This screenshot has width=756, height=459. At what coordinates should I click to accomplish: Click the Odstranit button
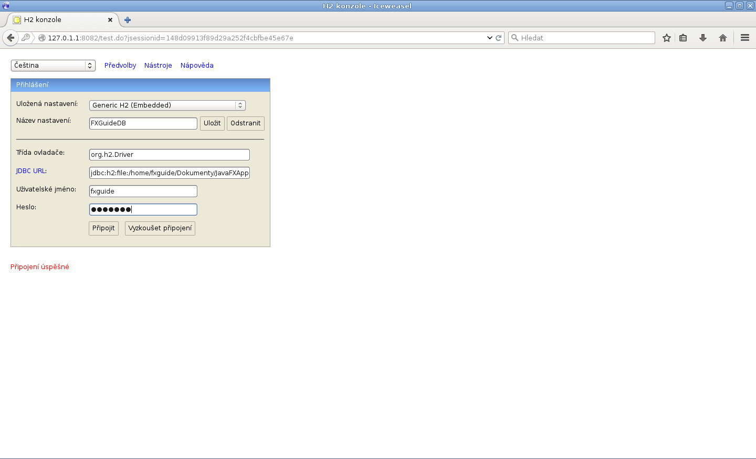click(245, 123)
